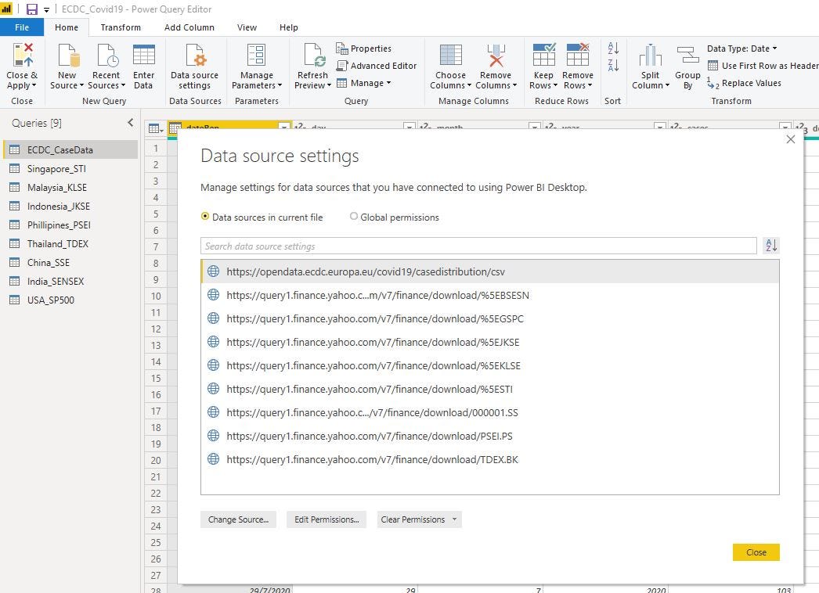The image size is (819, 593).
Task: Select the TDEX.BK Yahoo data source
Action: click(x=490, y=459)
